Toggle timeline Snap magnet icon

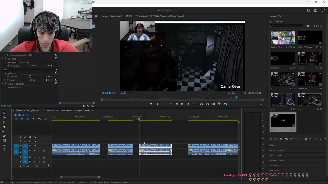point(22,119)
